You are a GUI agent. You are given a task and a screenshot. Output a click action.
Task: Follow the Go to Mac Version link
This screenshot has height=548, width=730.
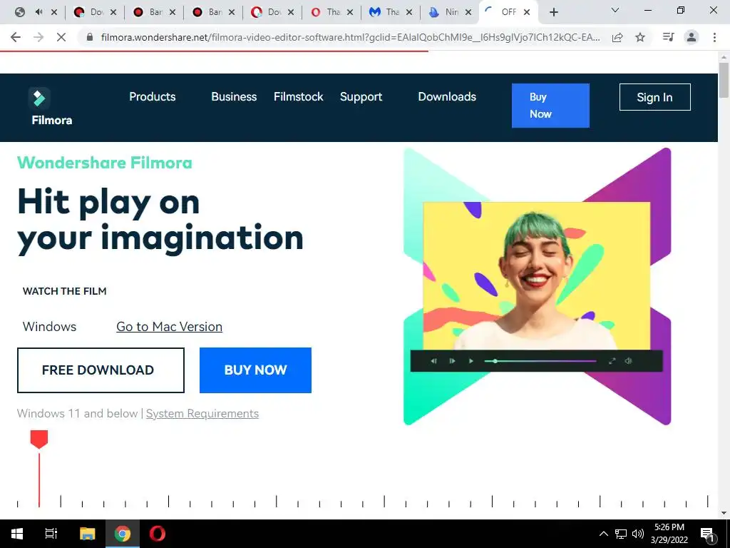[169, 327]
